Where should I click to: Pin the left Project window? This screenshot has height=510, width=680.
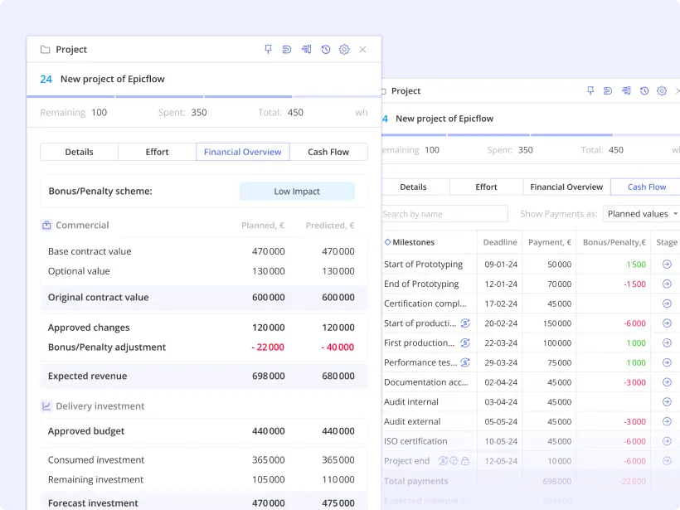(268, 50)
